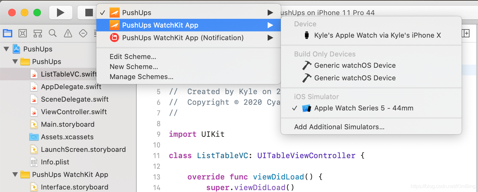Open the Issue navigator warning icon
The height and width of the screenshot is (192, 478).
click(68, 33)
